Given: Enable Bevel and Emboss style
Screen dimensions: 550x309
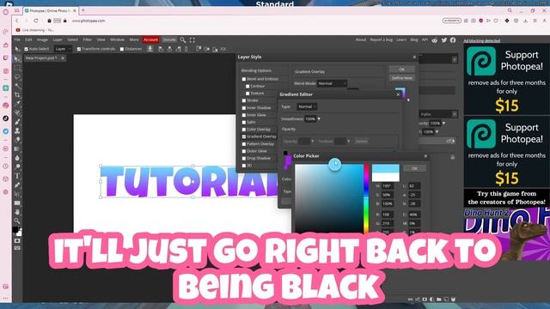Looking at the screenshot, I should [x=244, y=79].
